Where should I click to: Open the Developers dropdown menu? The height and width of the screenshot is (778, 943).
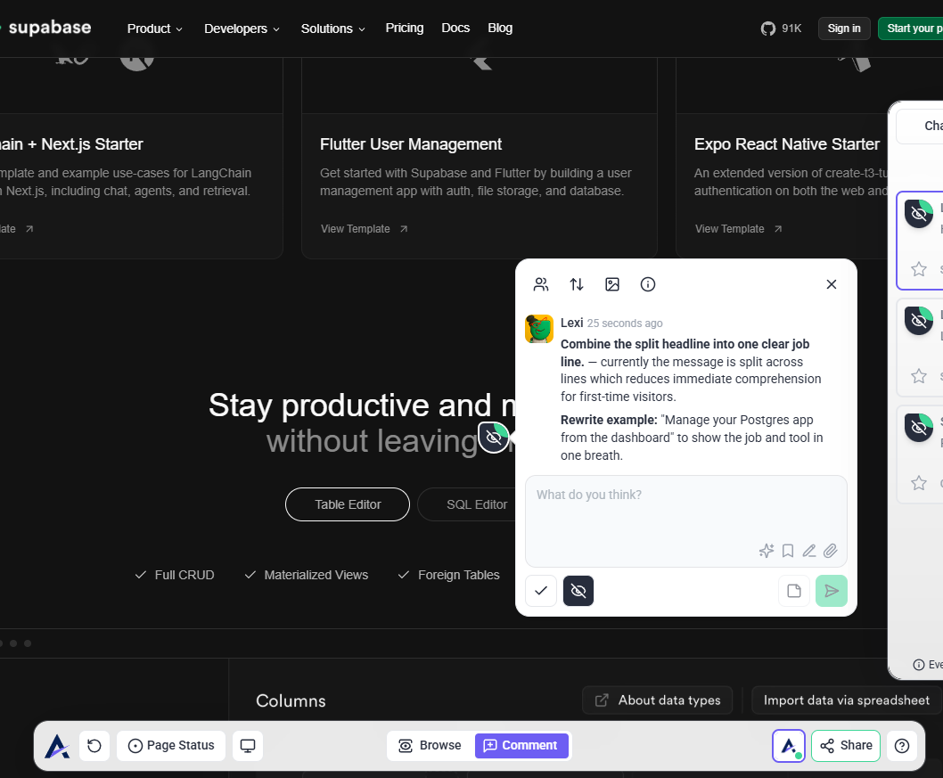[242, 29]
